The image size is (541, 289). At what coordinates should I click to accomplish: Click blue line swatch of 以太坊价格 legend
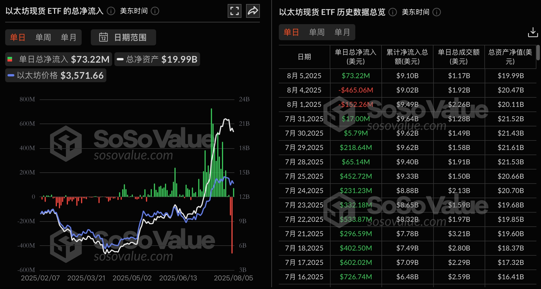click(x=11, y=75)
